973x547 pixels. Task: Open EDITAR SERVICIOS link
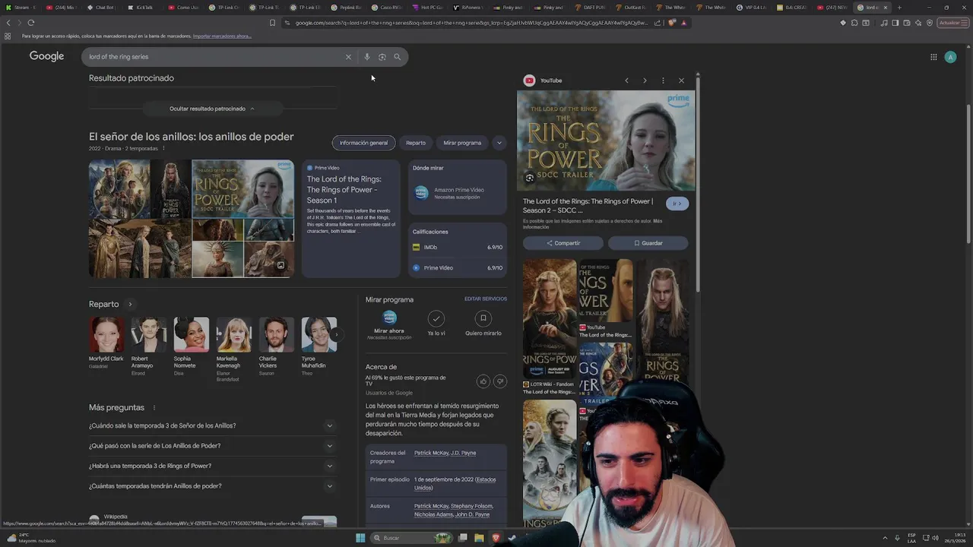(x=486, y=299)
